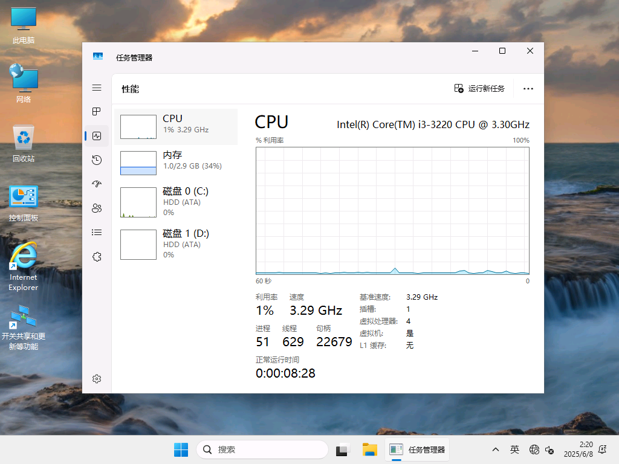The height and width of the screenshot is (464, 619).
Task: Click Run new task (运行新任务) button
Action: click(x=479, y=88)
